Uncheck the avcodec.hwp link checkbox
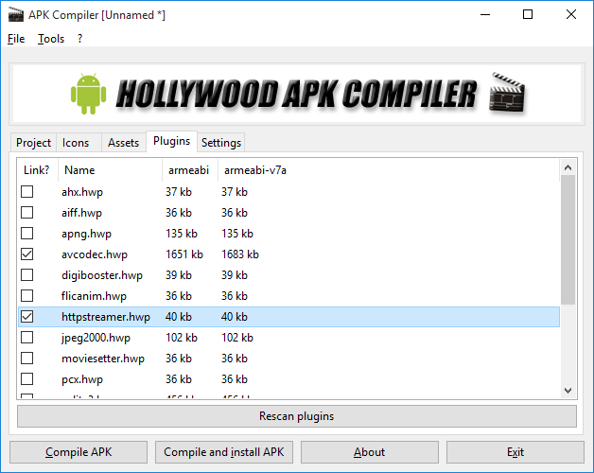Image resolution: width=594 pixels, height=473 pixels. coord(26,254)
